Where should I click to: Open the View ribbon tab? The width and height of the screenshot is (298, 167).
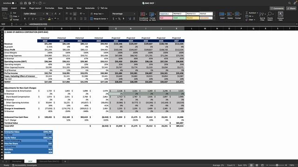tap(79, 8)
